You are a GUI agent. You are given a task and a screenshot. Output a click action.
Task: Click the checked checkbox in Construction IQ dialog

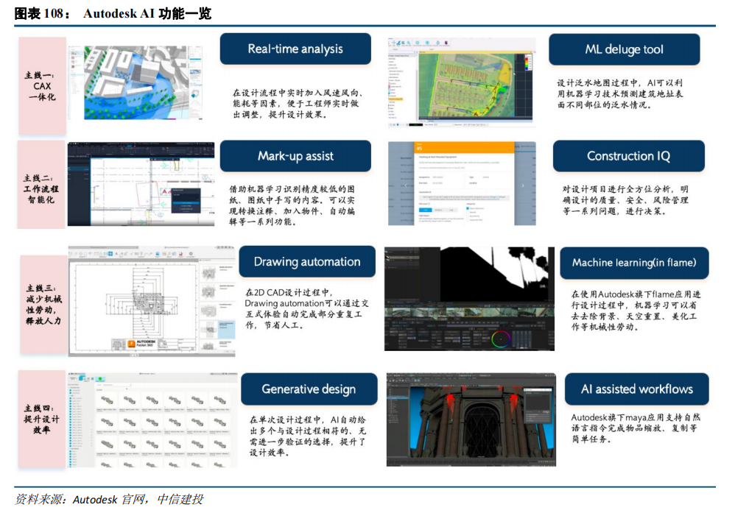(469, 209)
